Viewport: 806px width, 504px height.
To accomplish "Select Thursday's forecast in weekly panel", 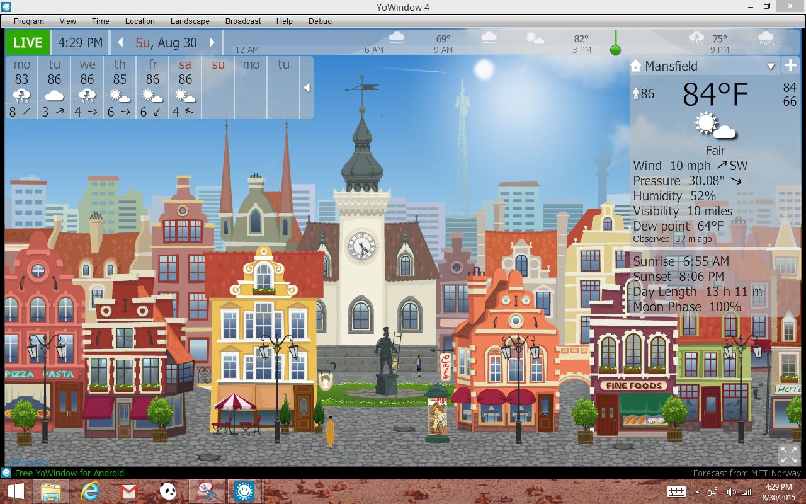I will tap(120, 88).
